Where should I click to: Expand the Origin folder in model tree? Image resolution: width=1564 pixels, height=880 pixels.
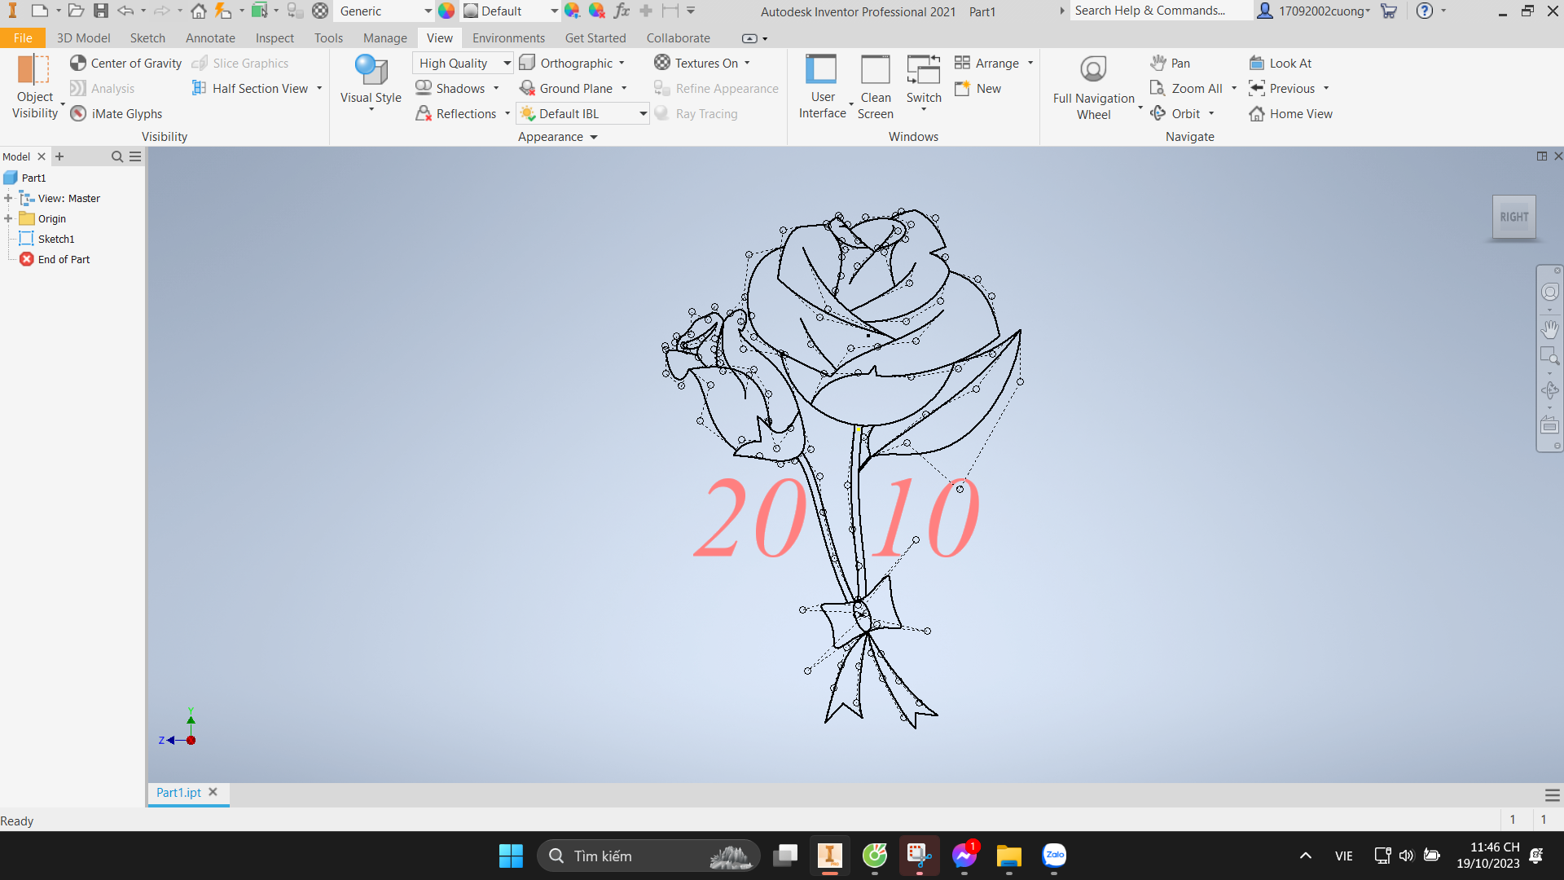coord(8,218)
